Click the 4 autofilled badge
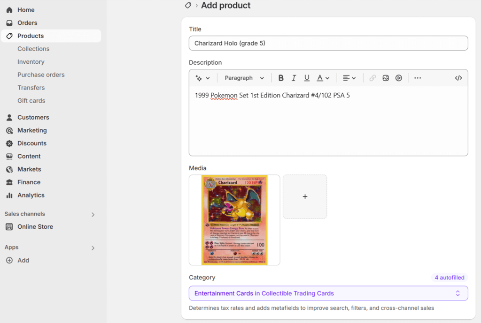This screenshot has height=323, width=481. pos(450,278)
